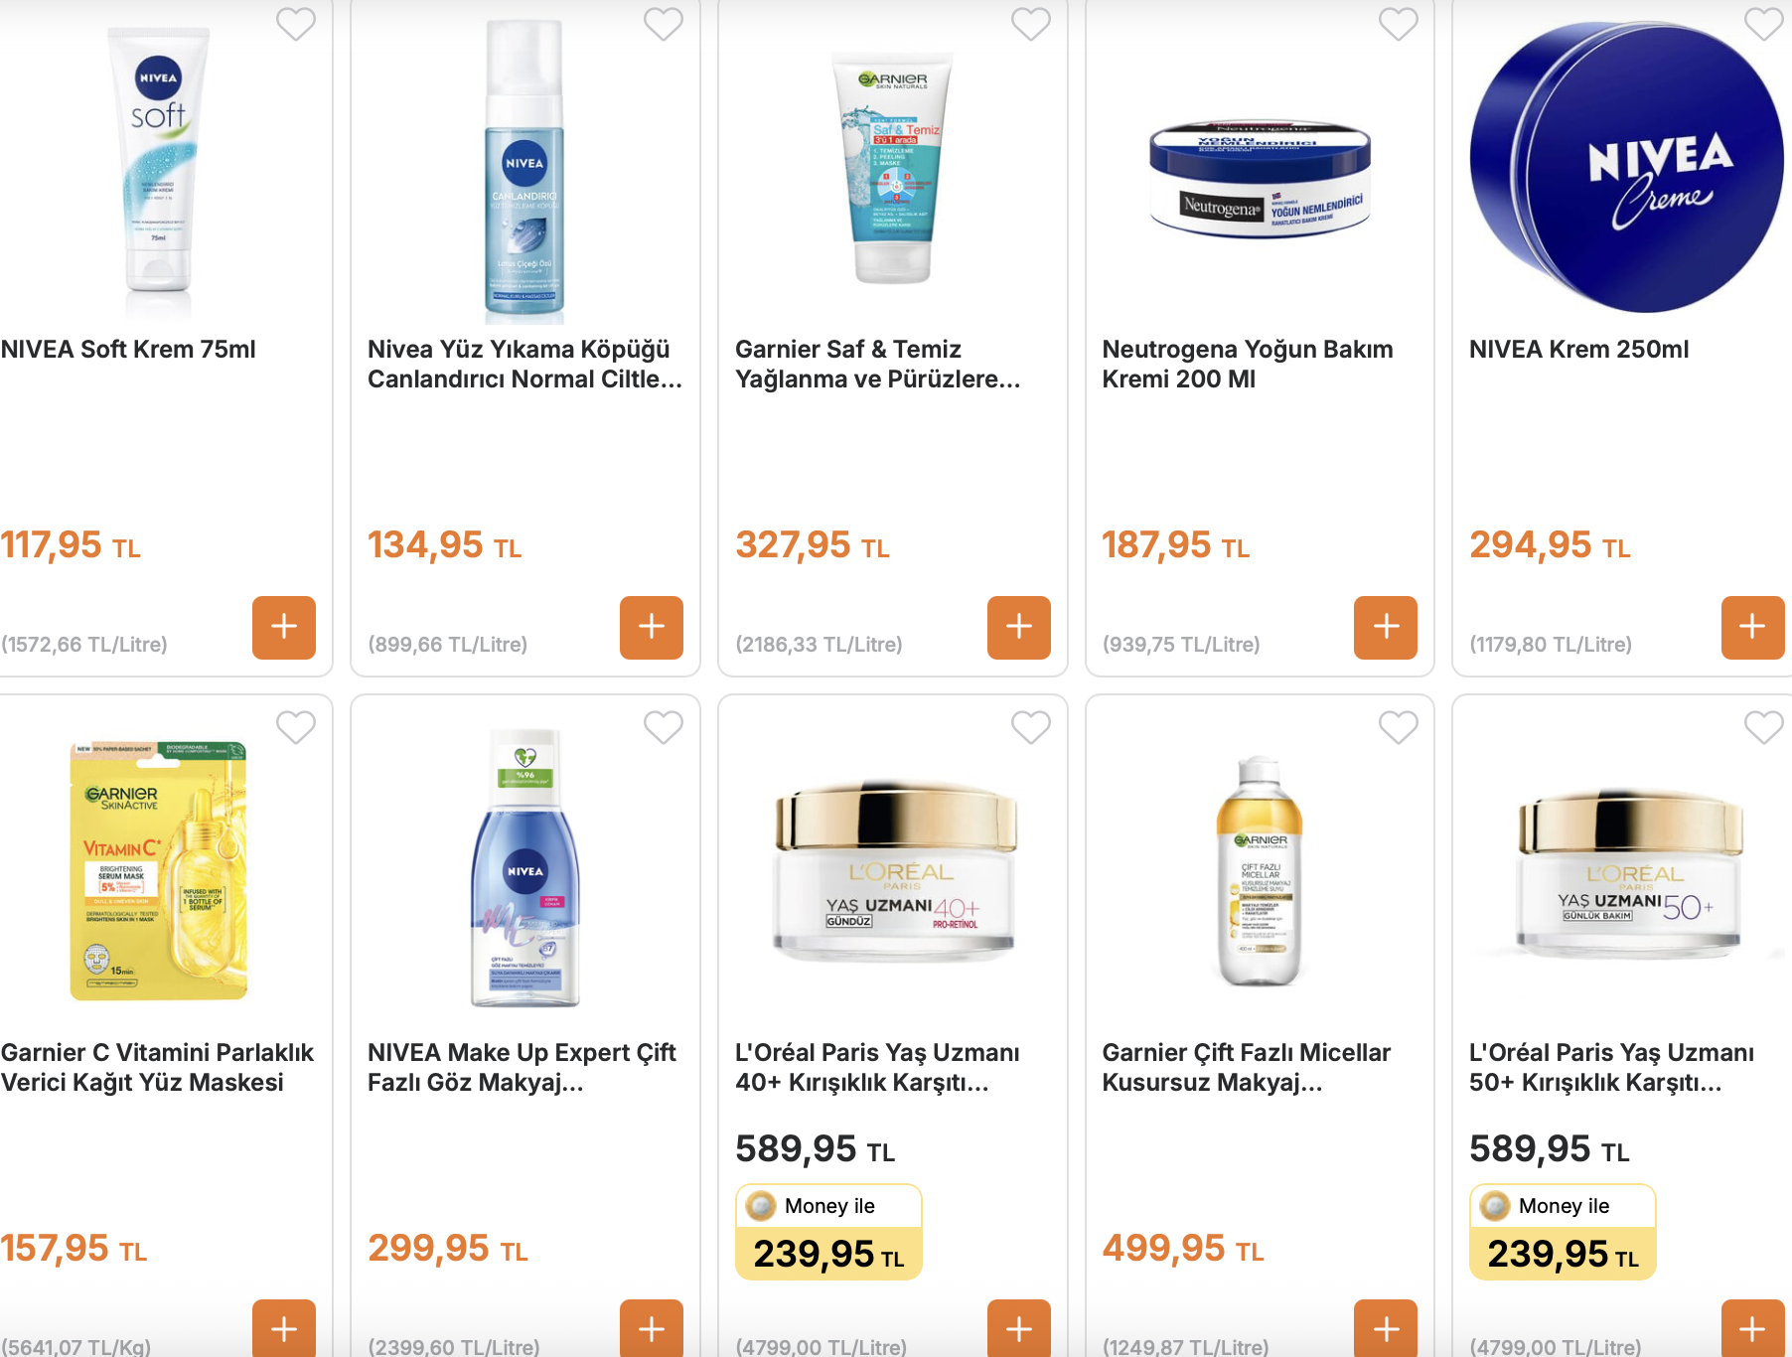Open NIVEA Krem 250ml product title
Viewport: 1792px width, 1357px height.
pos(1579,350)
